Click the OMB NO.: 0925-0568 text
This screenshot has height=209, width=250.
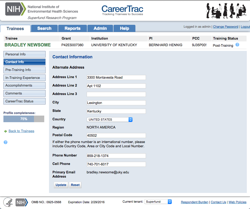(x=46, y=202)
